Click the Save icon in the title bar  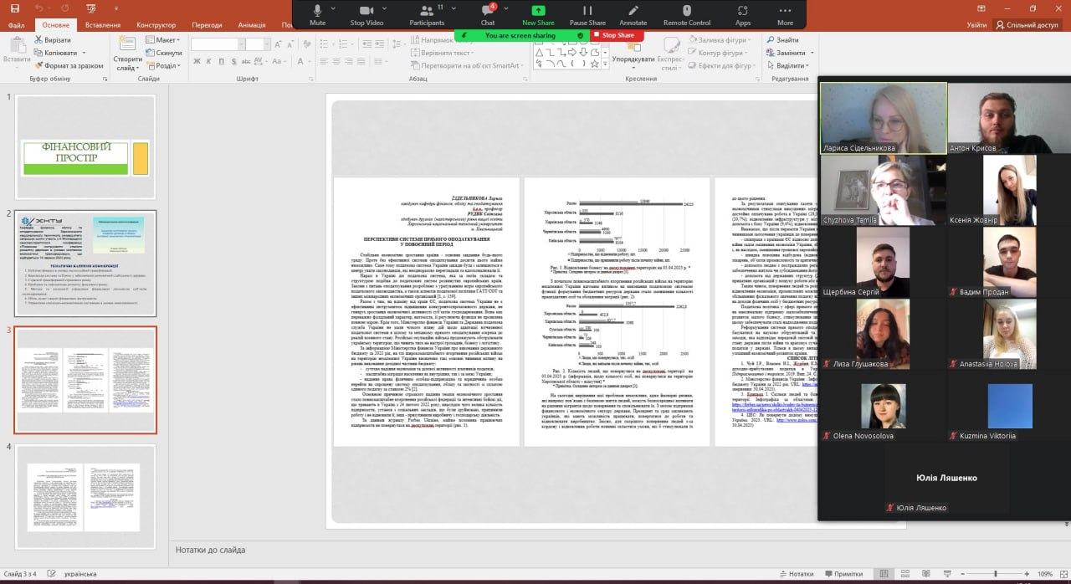click(15, 8)
